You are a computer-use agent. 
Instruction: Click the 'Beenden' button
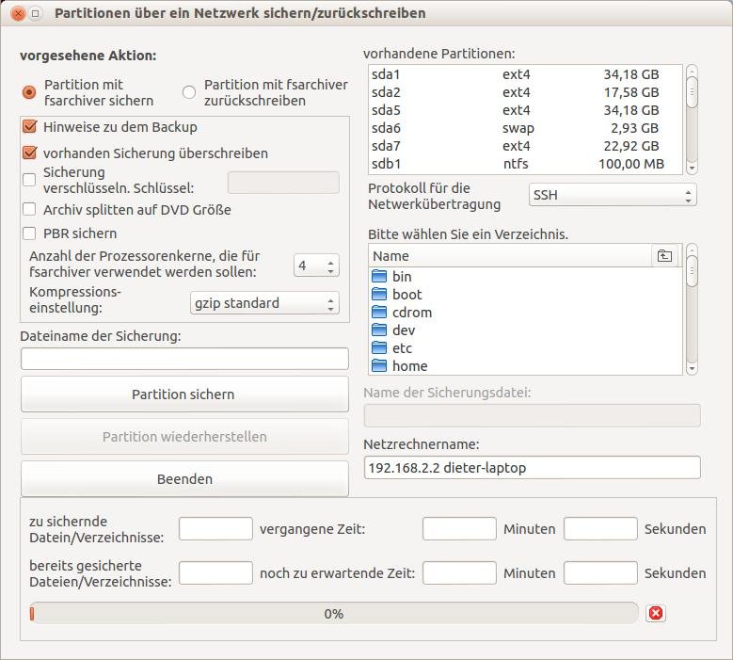click(184, 479)
